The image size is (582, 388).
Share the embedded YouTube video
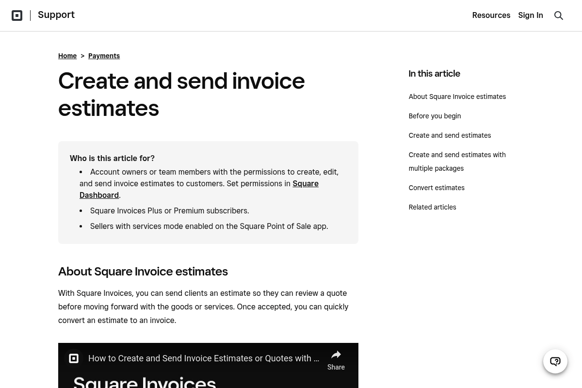pos(336,359)
